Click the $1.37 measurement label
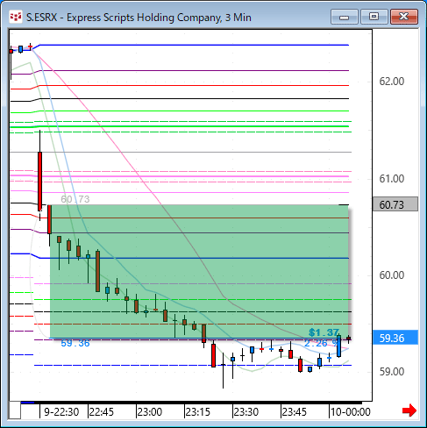 click(324, 332)
